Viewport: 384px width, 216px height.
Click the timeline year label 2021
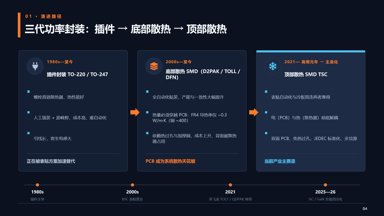pos(230,192)
